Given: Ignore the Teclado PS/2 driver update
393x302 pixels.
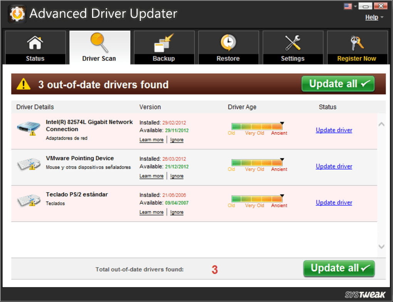Looking at the screenshot, I should click(x=176, y=212).
